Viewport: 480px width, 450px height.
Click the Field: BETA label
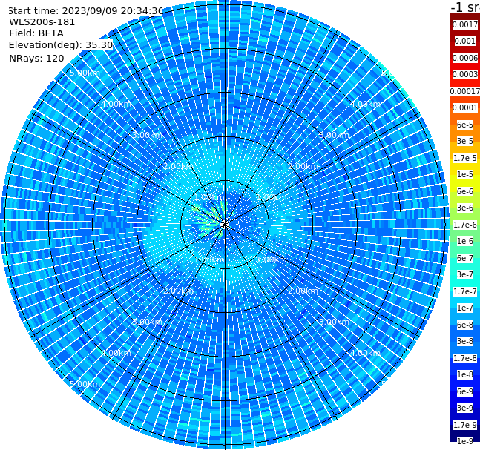36,33
